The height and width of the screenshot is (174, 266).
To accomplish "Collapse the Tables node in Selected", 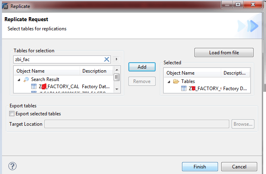I will coord(169,82).
